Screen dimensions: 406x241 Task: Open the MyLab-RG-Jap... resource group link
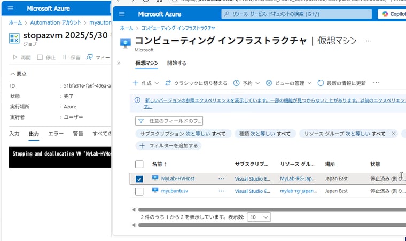298,178
